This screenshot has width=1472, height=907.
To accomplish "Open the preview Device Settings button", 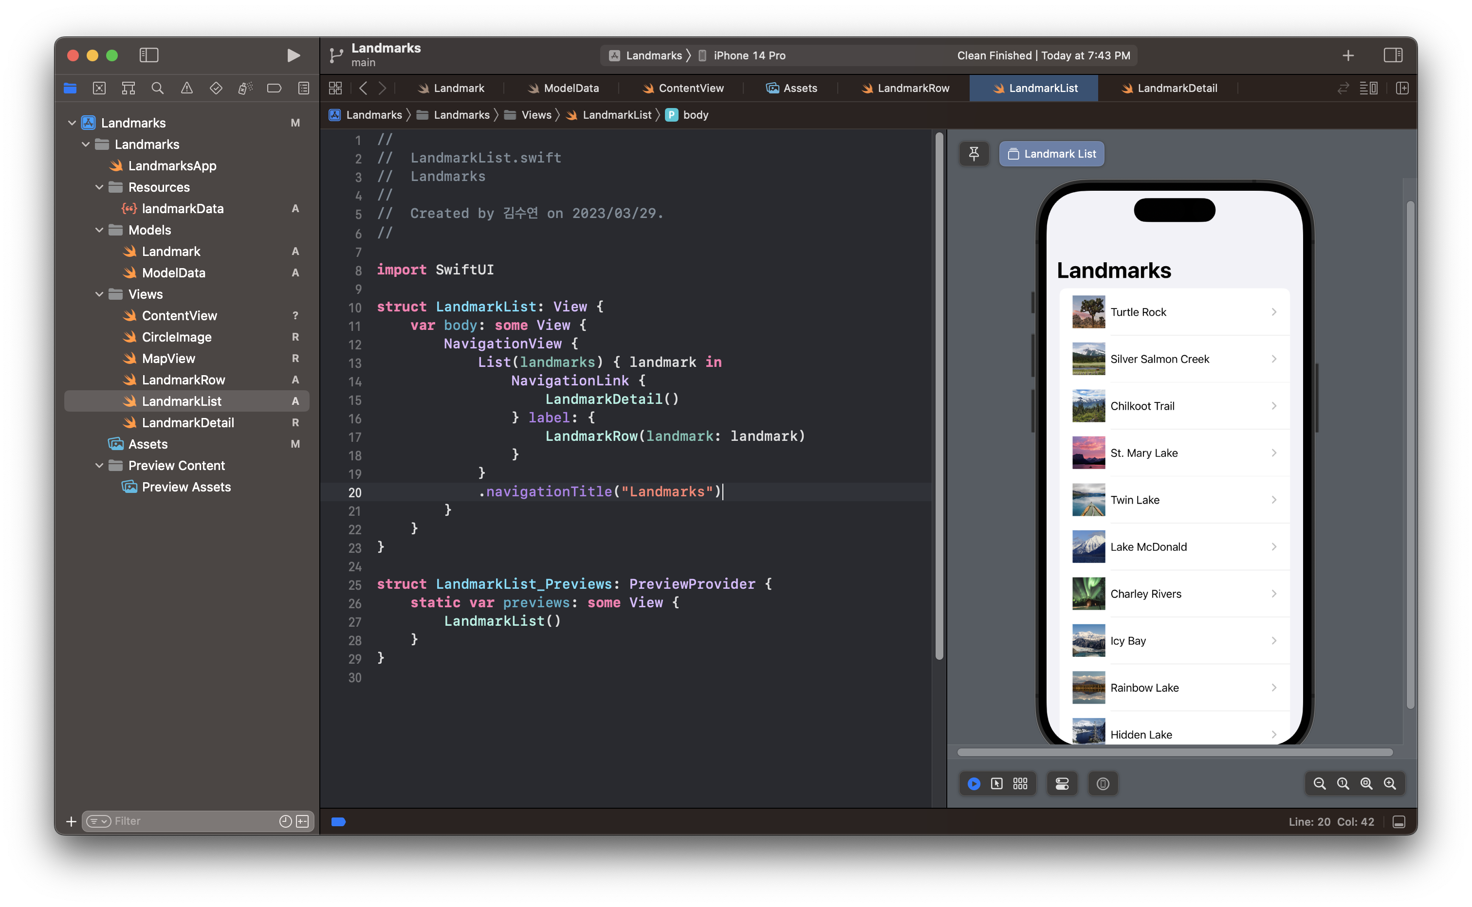I will point(1062,783).
